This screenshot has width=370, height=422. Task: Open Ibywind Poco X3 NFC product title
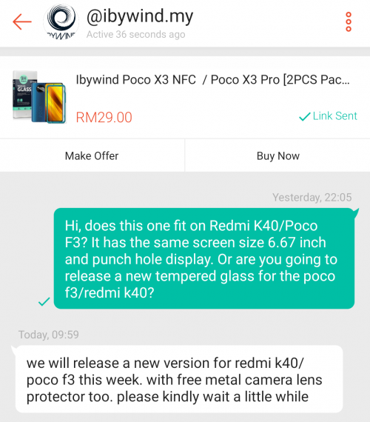click(212, 80)
